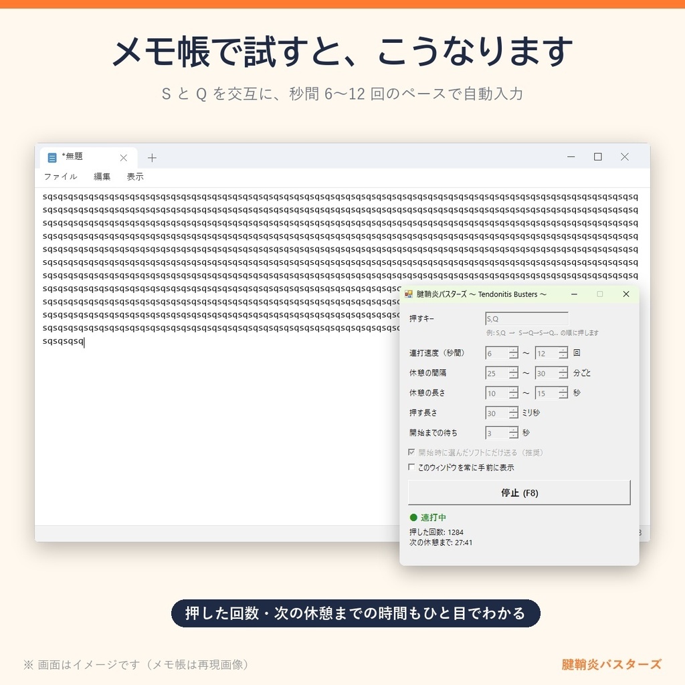Screen dimensions: 685x685
Task: Click the 押すキー label
Action: pos(421,318)
